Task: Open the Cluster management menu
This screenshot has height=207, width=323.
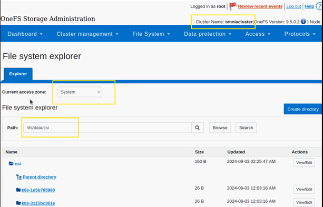Action: click(87, 34)
